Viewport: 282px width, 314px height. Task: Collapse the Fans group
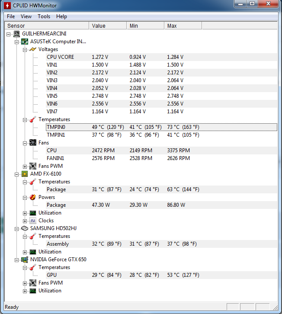pyautogui.click(x=25, y=143)
